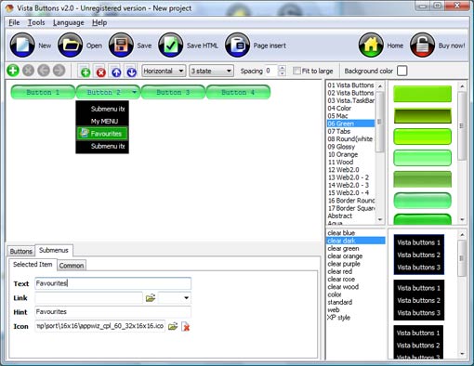Open the 3 state dropdown

tap(211, 71)
